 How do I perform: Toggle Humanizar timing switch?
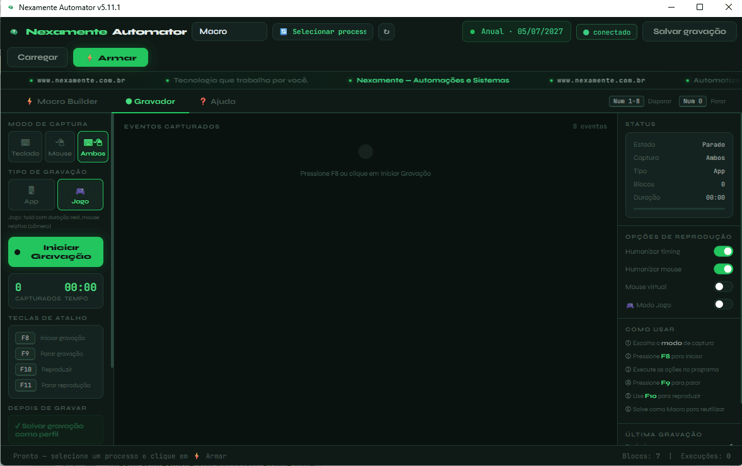point(723,251)
